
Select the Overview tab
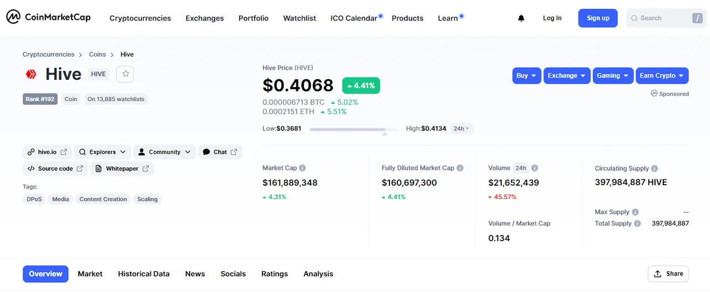point(45,274)
